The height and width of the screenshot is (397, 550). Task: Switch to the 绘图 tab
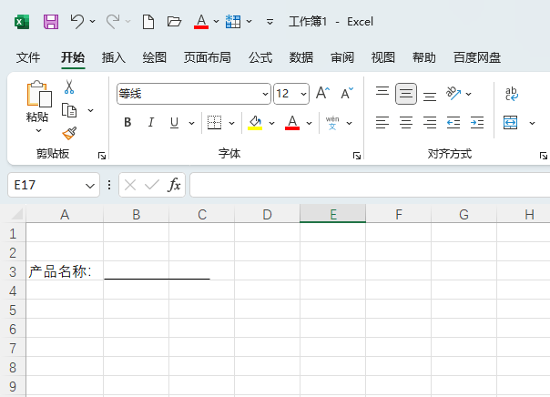154,57
